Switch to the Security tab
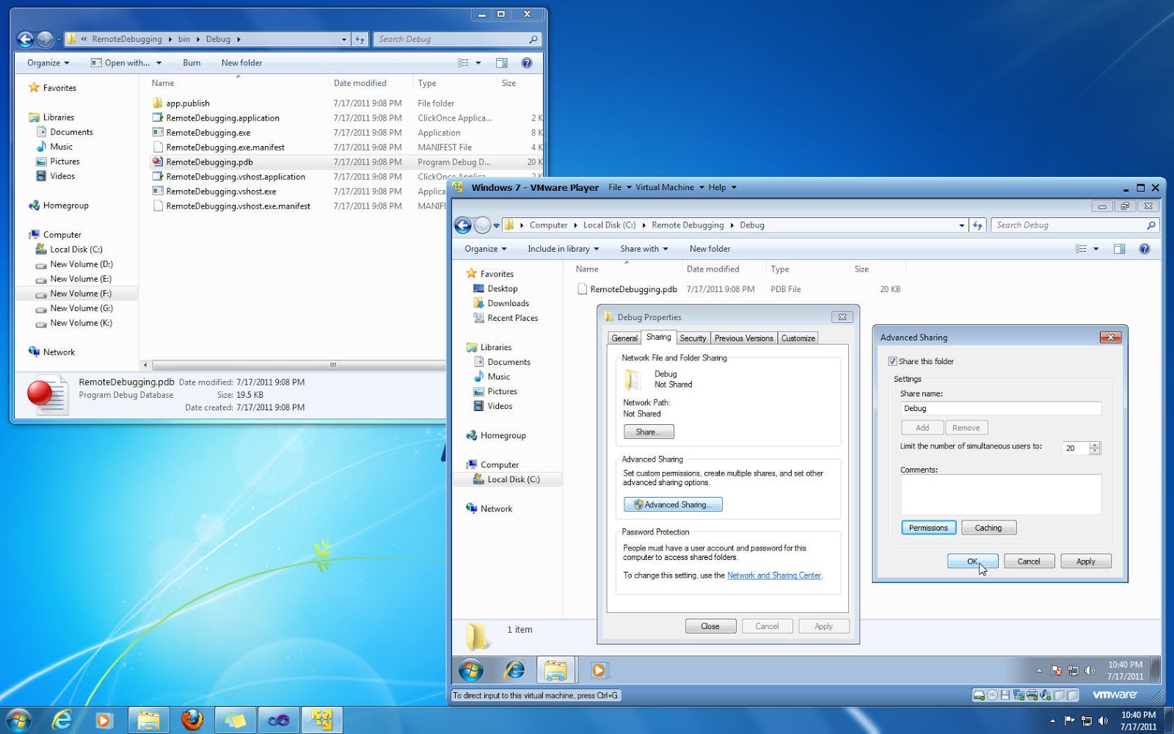The height and width of the screenshot is (734, 1174). [x=693, y=338]
